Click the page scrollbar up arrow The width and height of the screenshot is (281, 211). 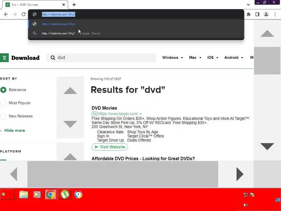[267, 34]
